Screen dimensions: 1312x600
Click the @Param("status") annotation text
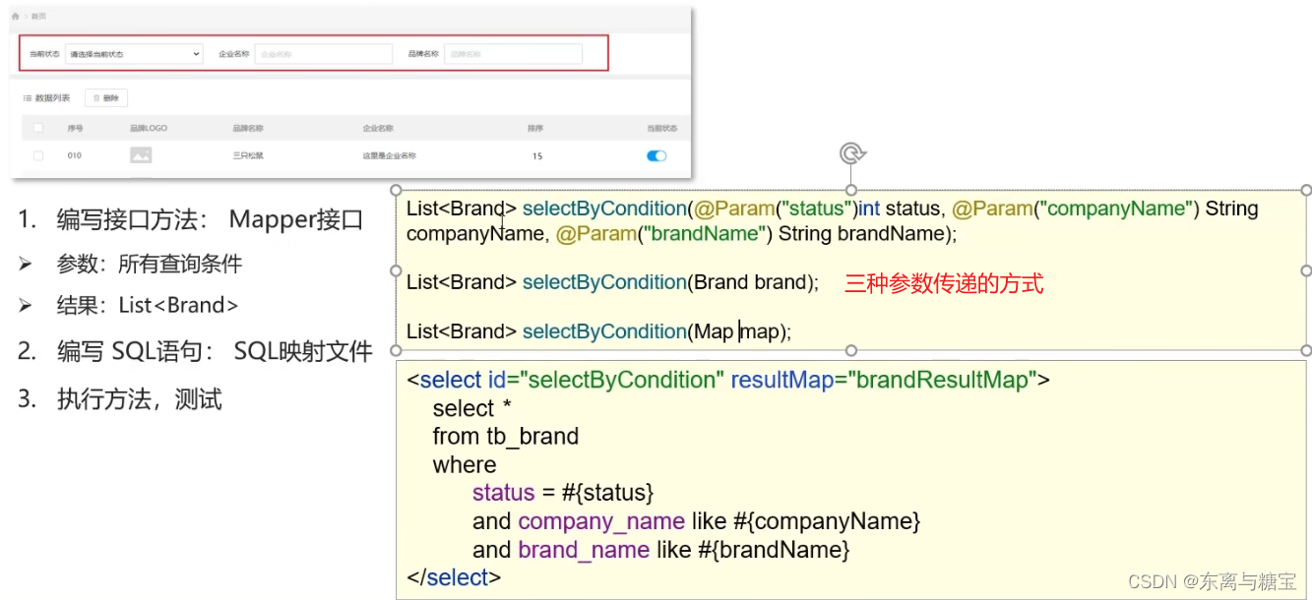775,209
